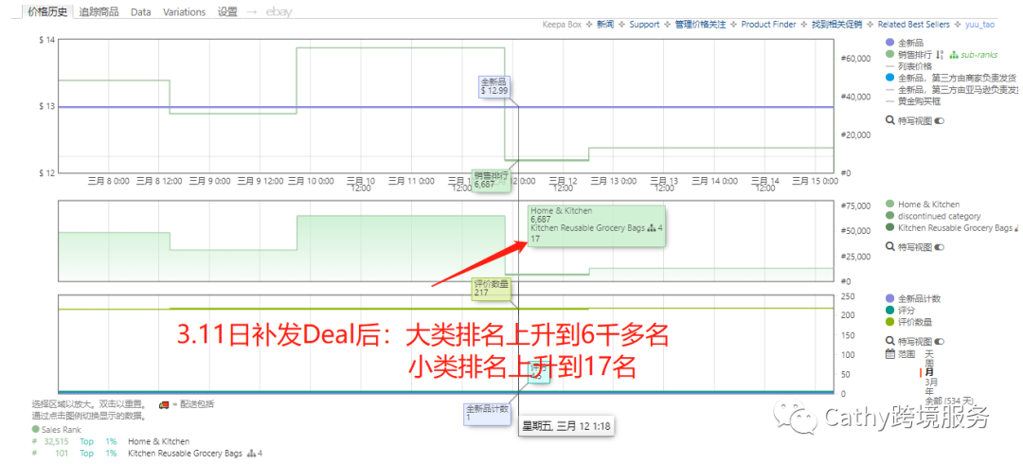Click the 评价数量 217 tooltip
Screen dimensions: 1023x464
click(490, 288)
